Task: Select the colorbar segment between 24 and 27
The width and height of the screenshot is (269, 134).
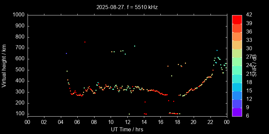Action: coord(237,61)
